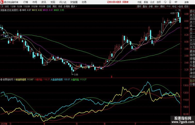
Task: Switch to the 5分钟 period tab
Action: tap(19, 6)
